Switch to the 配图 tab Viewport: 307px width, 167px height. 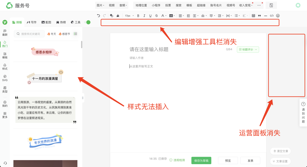click(x=46, y=22)
